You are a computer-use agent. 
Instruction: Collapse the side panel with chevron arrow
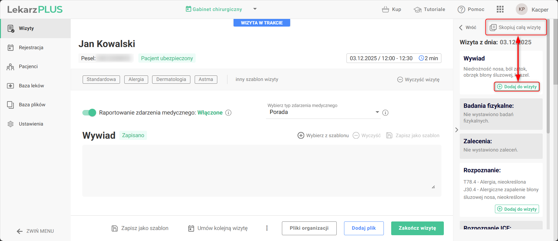pos(457,130)
